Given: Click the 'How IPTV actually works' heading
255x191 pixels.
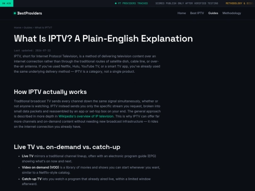Looking at the screenshot, I should tap(50, 92).
